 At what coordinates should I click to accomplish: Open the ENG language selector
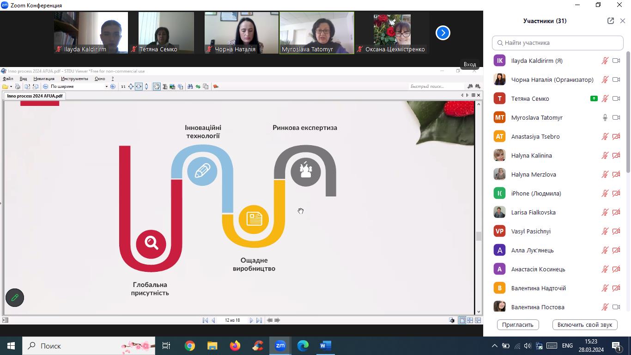[x=567, y=346]
